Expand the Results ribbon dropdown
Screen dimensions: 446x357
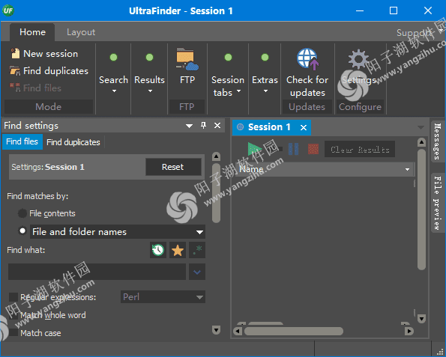150,91
